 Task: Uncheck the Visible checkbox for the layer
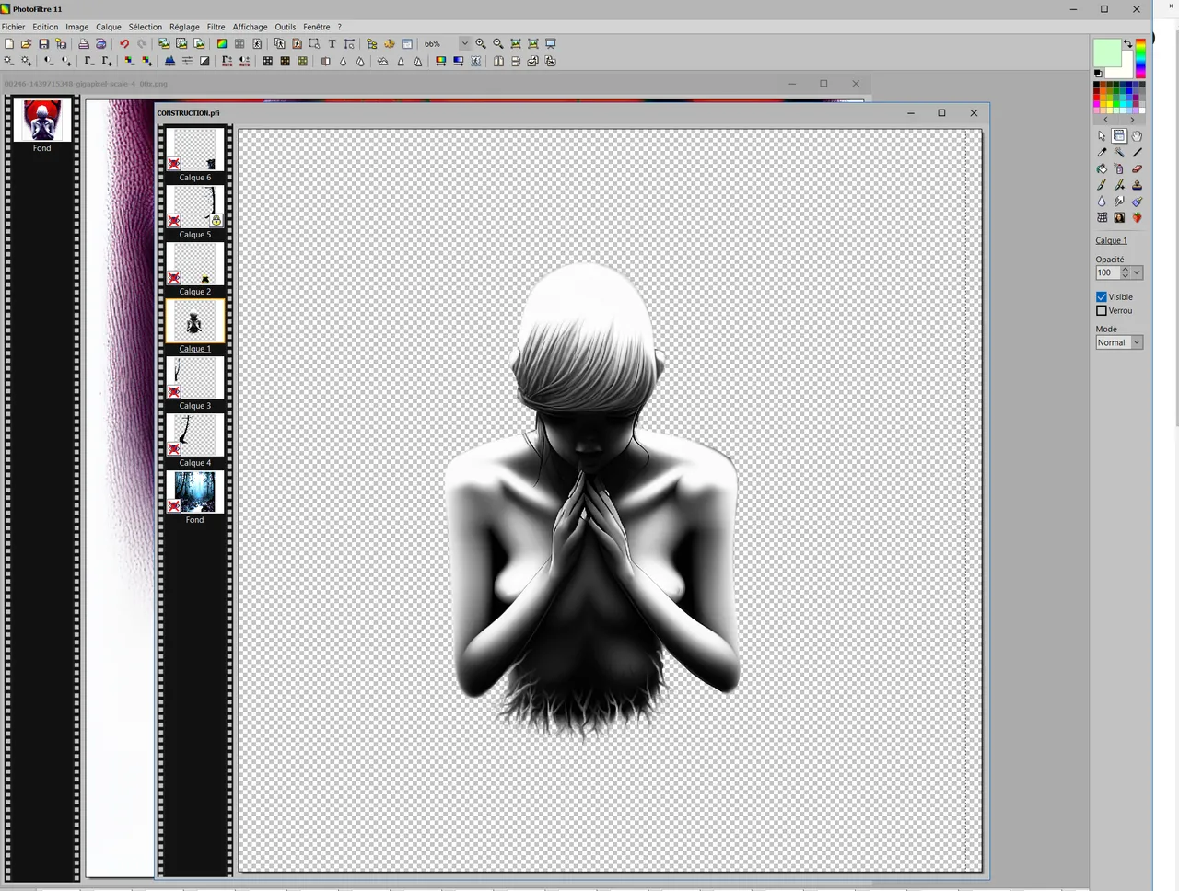(1102, 297)
